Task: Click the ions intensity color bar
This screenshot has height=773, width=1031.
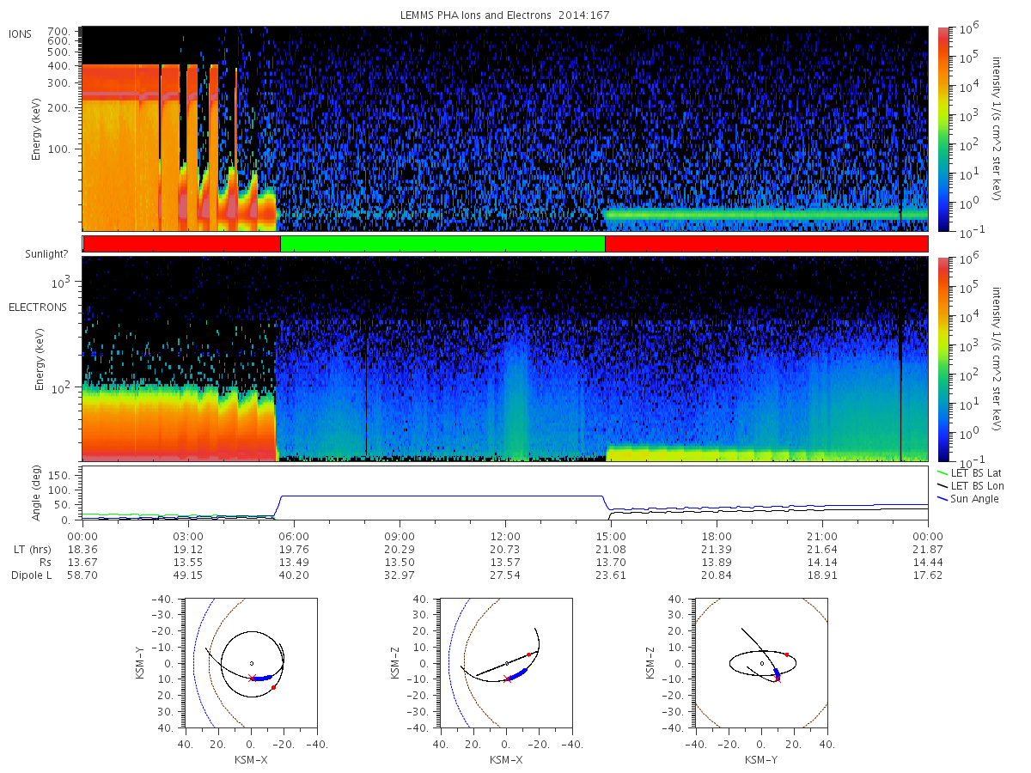Action: click(943, 129)
